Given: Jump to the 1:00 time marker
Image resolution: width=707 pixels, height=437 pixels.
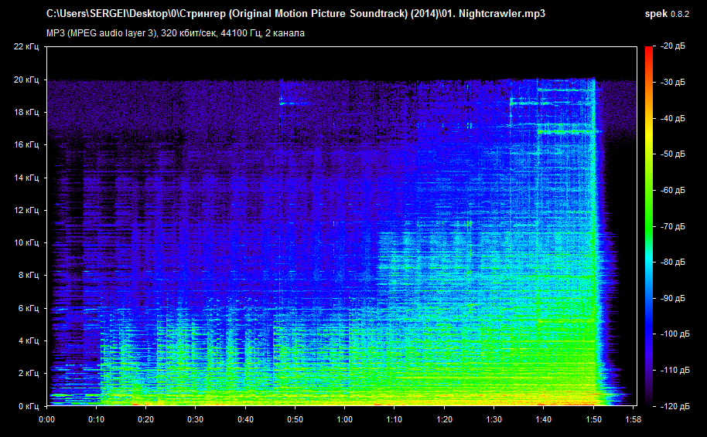Looking at the screenshot, I should [x=344, y=419].
